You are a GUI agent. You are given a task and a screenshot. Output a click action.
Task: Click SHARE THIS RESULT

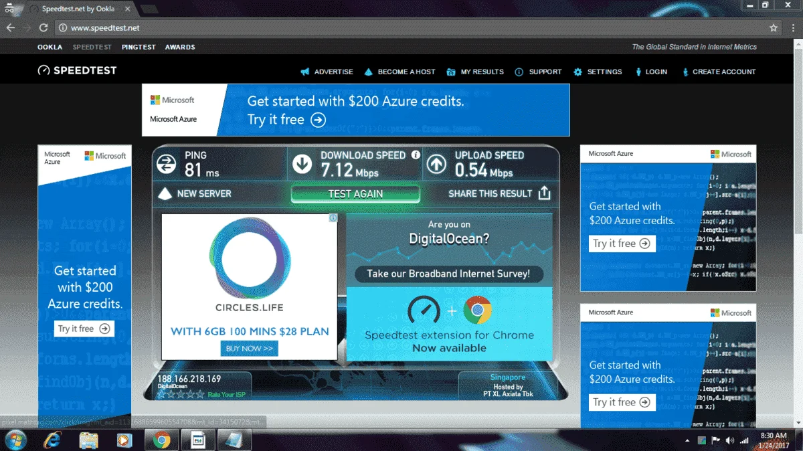tap(490, 193)
